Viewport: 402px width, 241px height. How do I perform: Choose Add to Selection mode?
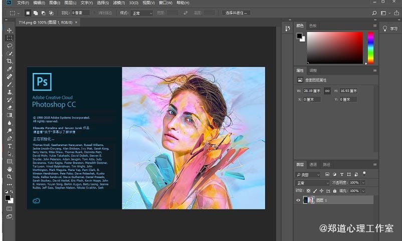[x=36, y=13]
